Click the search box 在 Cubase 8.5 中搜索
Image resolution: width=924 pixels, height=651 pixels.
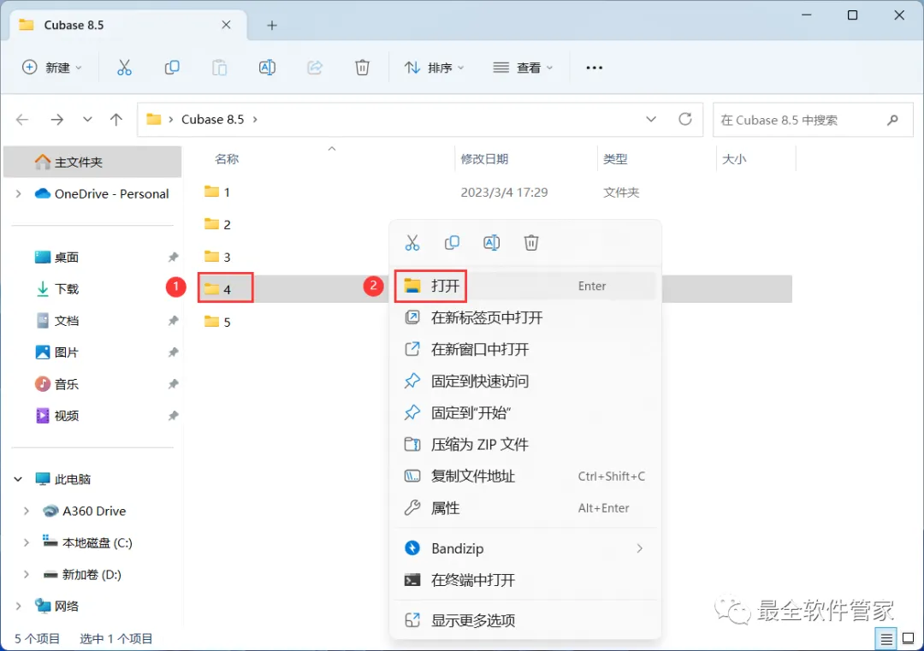[x=814, y=120]
